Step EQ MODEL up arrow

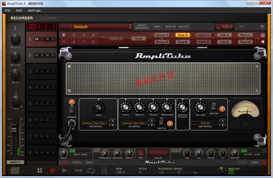coord(152,121)
